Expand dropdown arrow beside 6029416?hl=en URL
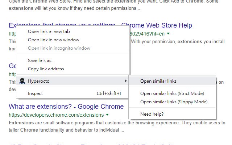 [x=168, y=34]
